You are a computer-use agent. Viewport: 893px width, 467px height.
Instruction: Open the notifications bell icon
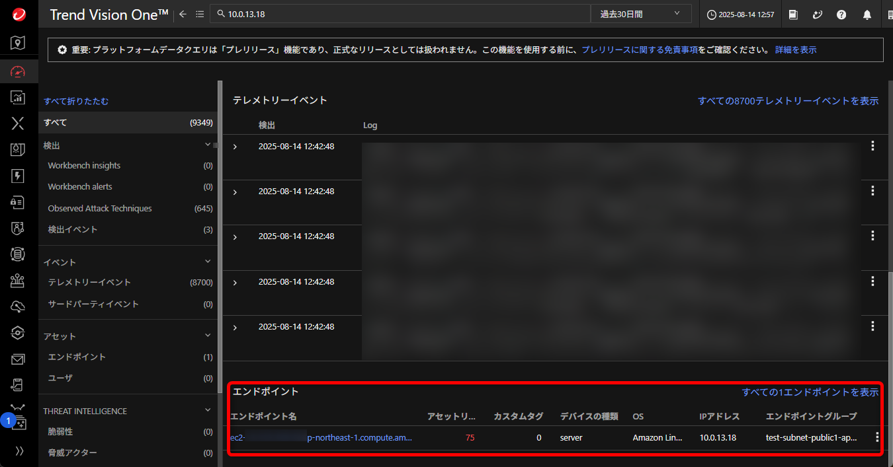tap(867, 15)
